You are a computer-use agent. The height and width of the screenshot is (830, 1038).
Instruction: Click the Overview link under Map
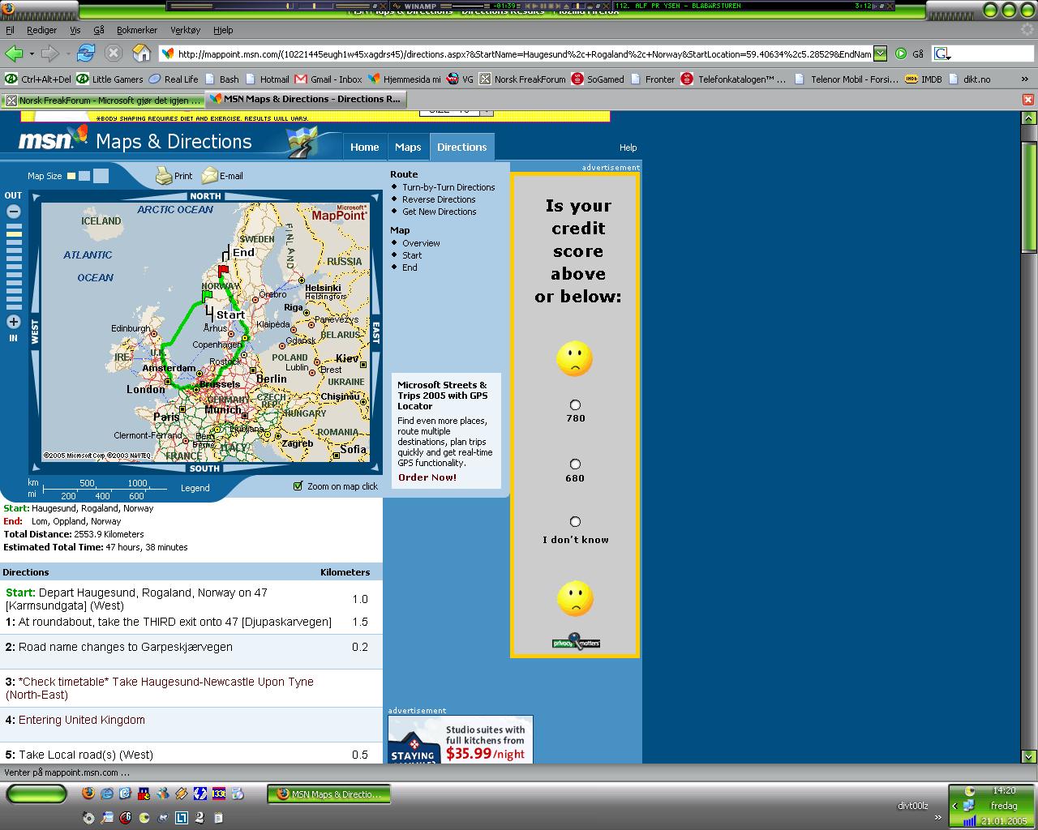(422, 243)
